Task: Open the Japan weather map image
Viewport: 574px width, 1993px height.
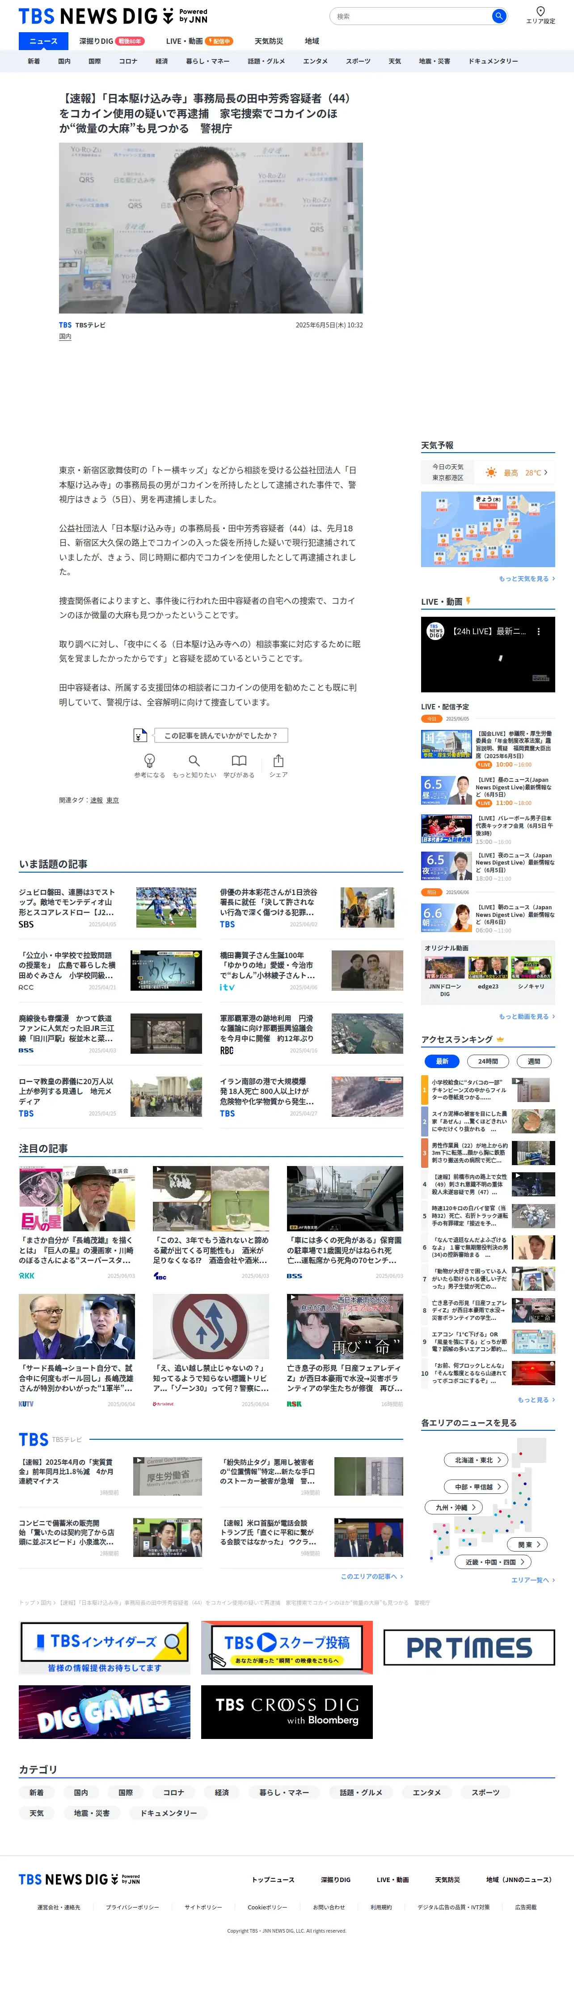Action: 487,529
